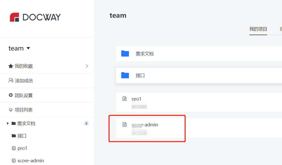Click the badge showing 4 on 需求文档
The width and height of the screenshot is (282, 165).
click(x=86, y=123)
